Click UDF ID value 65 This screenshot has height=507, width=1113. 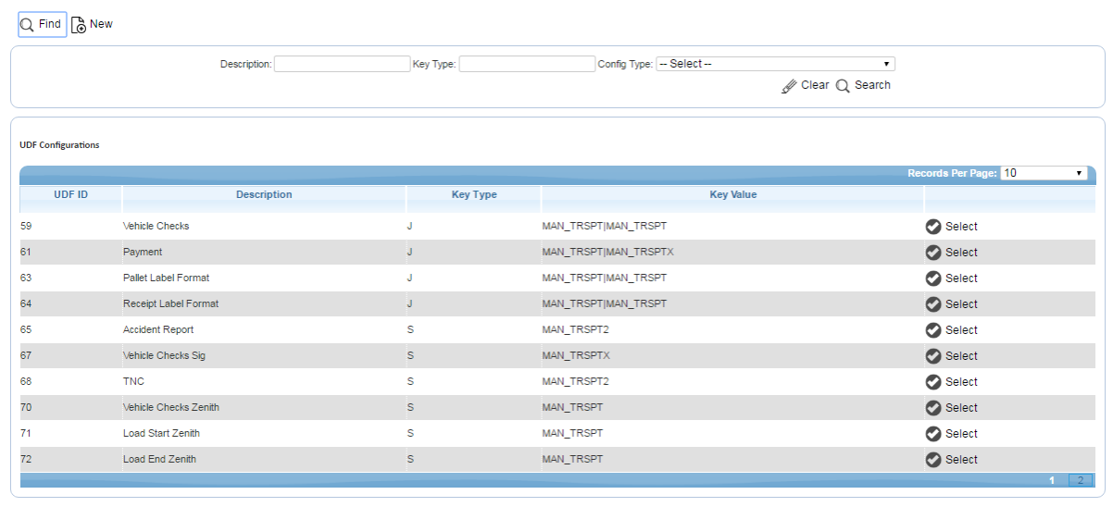[26, 330]
